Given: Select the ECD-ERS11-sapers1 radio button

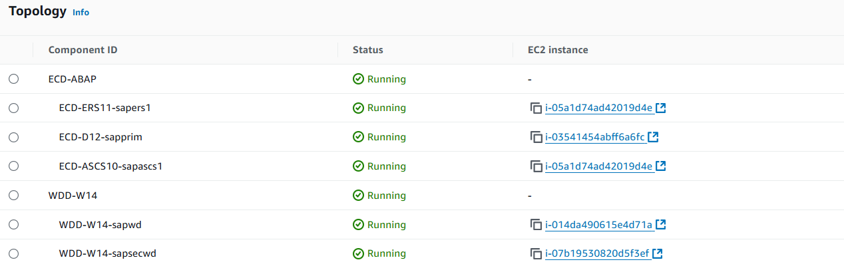Looking at the screenshot, I should click(x=14, y=108).
